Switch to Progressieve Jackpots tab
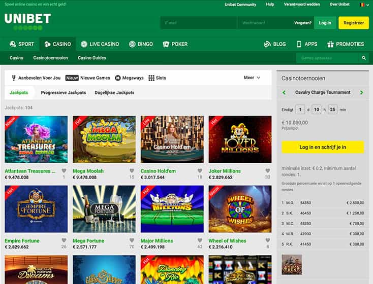373x284 pixels. tap(64, 93)
